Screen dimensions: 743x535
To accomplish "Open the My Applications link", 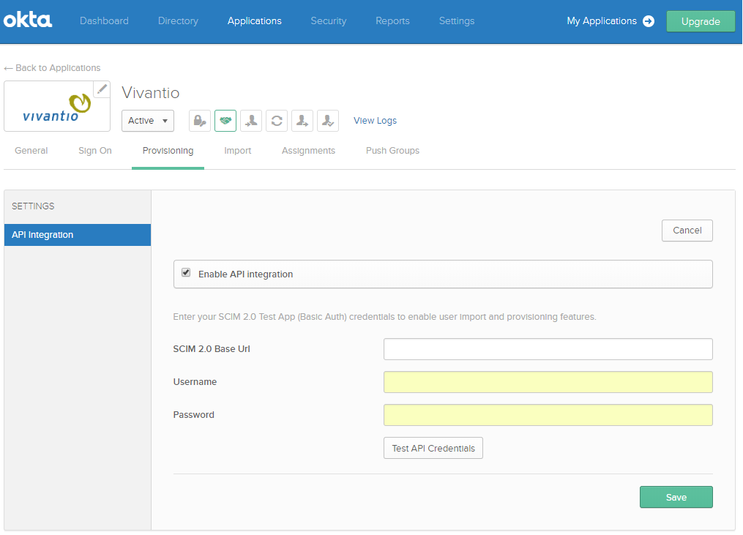I will pyautogui.click(x=602, y=20).
